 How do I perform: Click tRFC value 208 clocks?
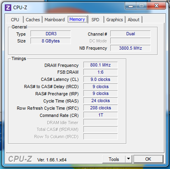101,108
